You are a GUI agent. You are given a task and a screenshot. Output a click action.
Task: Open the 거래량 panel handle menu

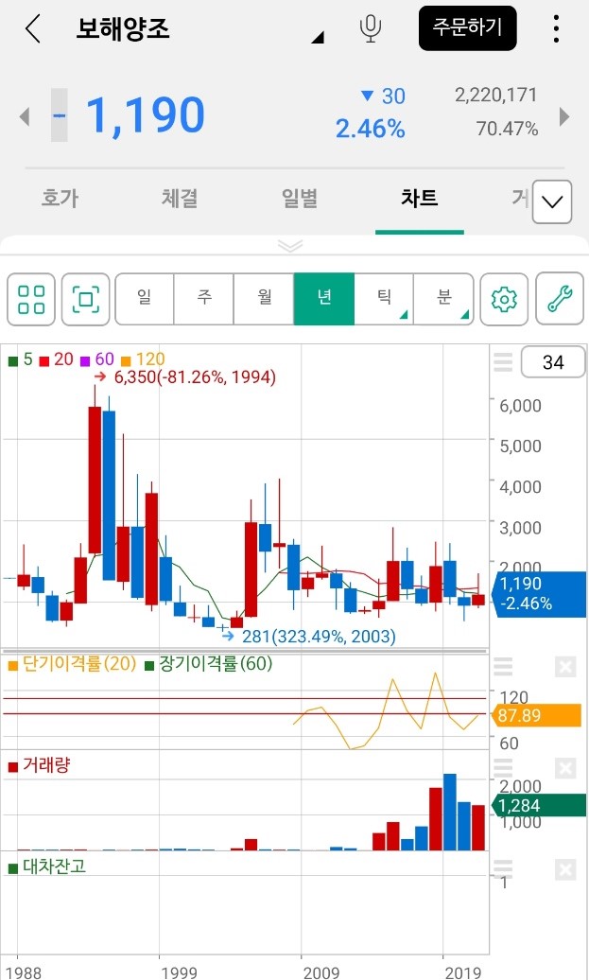pyautogui.click(x=503, y=768)
